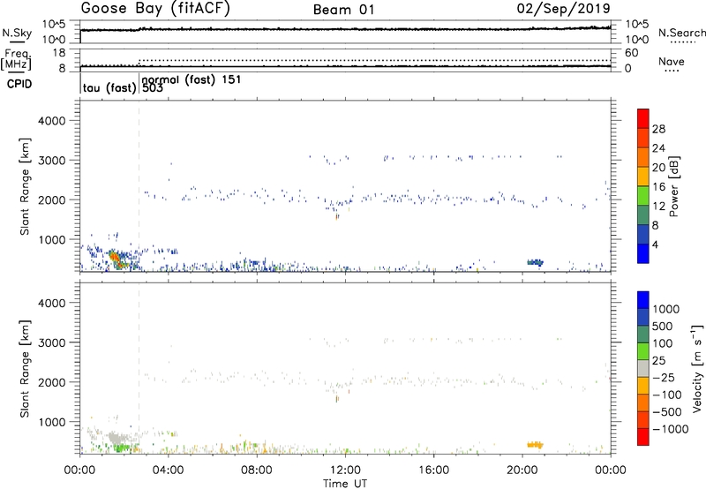Click the 'Goose Bay (fitACF)' title
Screen dimensions: 706x489
[155, 9]
